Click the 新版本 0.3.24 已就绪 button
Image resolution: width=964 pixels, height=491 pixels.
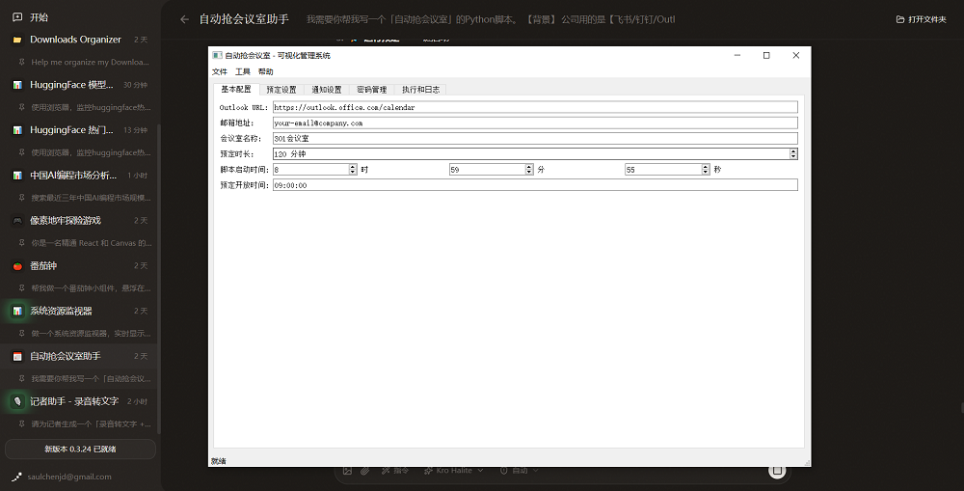pos(81,450)
